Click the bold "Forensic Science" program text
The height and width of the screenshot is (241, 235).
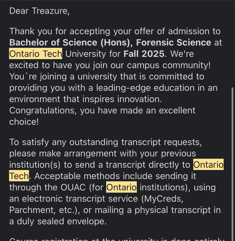173,42
